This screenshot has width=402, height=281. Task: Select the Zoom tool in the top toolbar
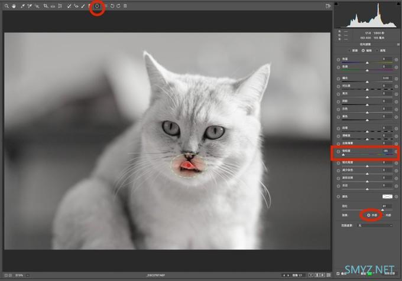coord(7,6)
